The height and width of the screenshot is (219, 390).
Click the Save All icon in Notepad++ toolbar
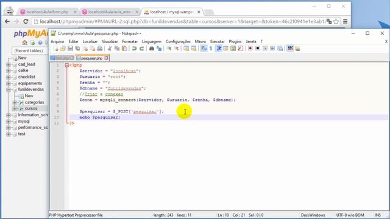[x=77, y=49]
